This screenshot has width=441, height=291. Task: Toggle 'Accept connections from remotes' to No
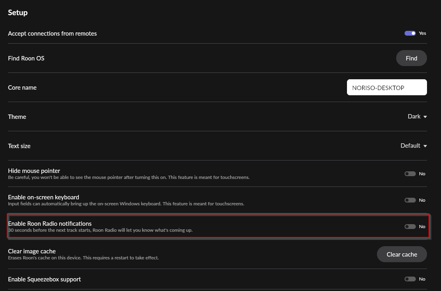pyautogui.click(x=410, y=33)
